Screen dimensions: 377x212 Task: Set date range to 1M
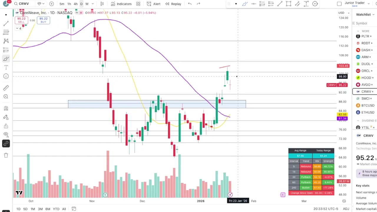point(33,209)
